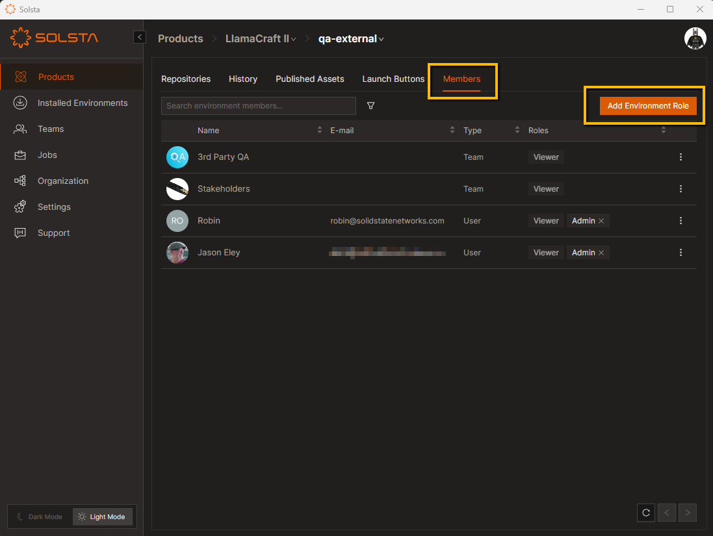Sort members by Name column
The width and height of the screenshot is (713, 536).
pos(320,130)
